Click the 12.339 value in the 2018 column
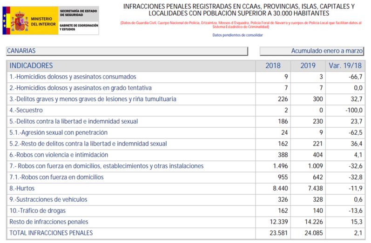The height and width of the screenshot is (243, 371). click(x=279, y=222)
